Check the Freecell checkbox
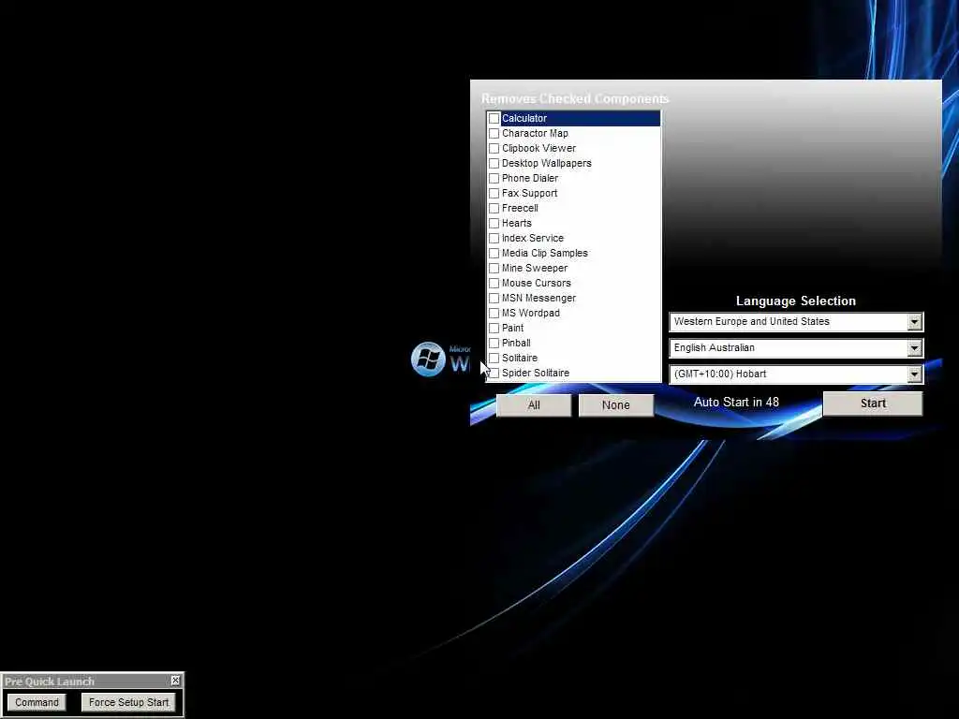The width and height of the screenshot is (959, 719). [494, 208]
